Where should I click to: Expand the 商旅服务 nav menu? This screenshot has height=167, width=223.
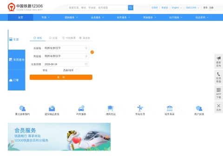[150, 17]
